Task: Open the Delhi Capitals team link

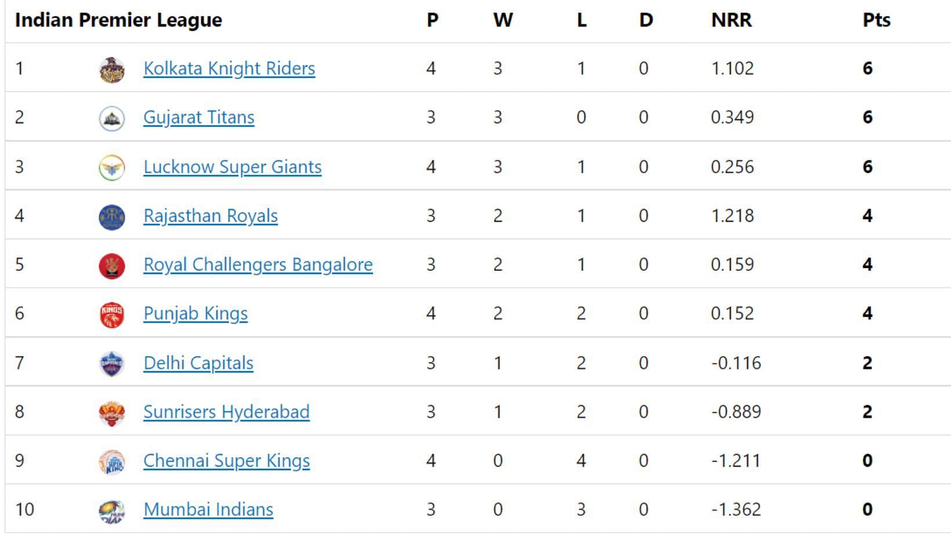Action: pos(198,362)
